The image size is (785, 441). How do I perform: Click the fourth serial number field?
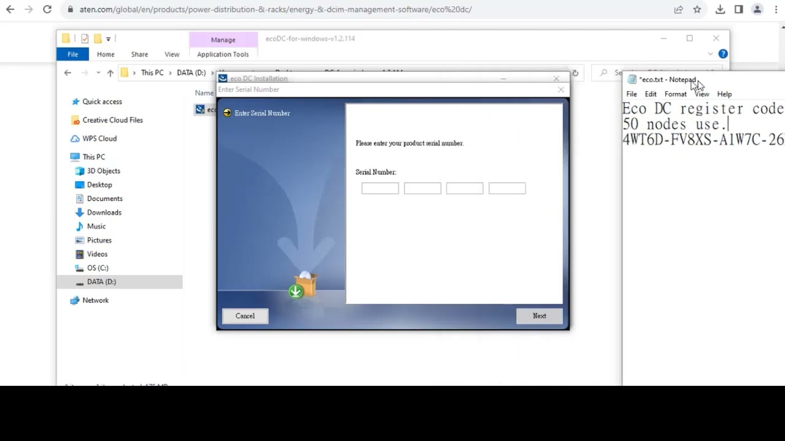pyautogui.click(x=507, y=188)
